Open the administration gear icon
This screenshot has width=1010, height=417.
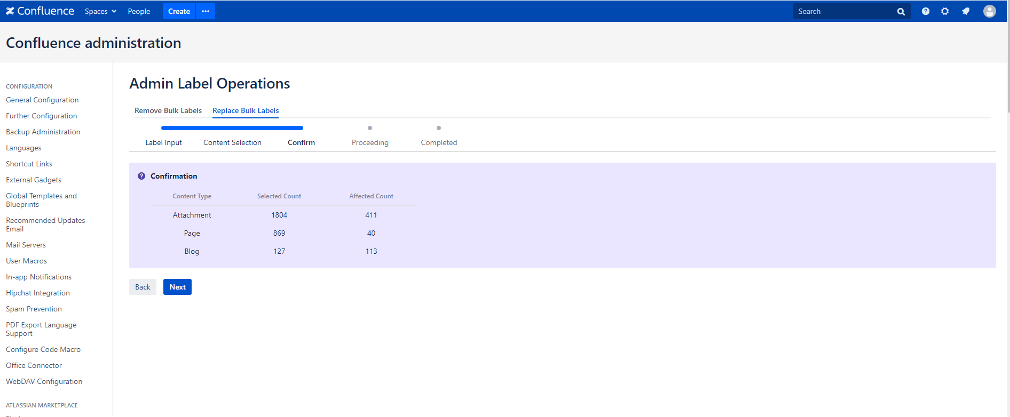coord(945,11)
